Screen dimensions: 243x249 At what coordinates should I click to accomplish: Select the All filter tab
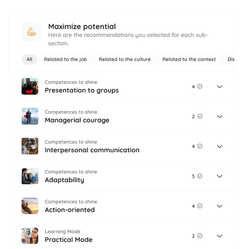point(29,59)
